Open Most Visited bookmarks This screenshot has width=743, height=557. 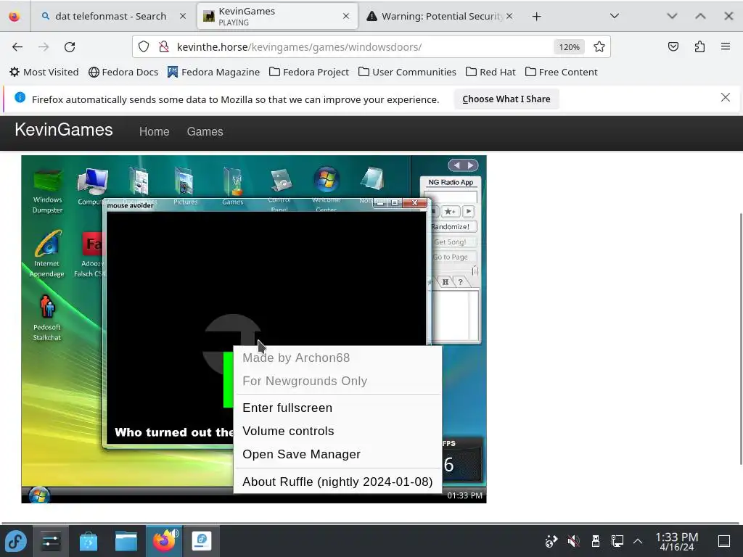[44, 72]
